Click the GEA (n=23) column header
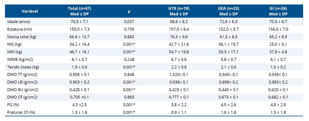The image size is (309, 121). point(228,11)
